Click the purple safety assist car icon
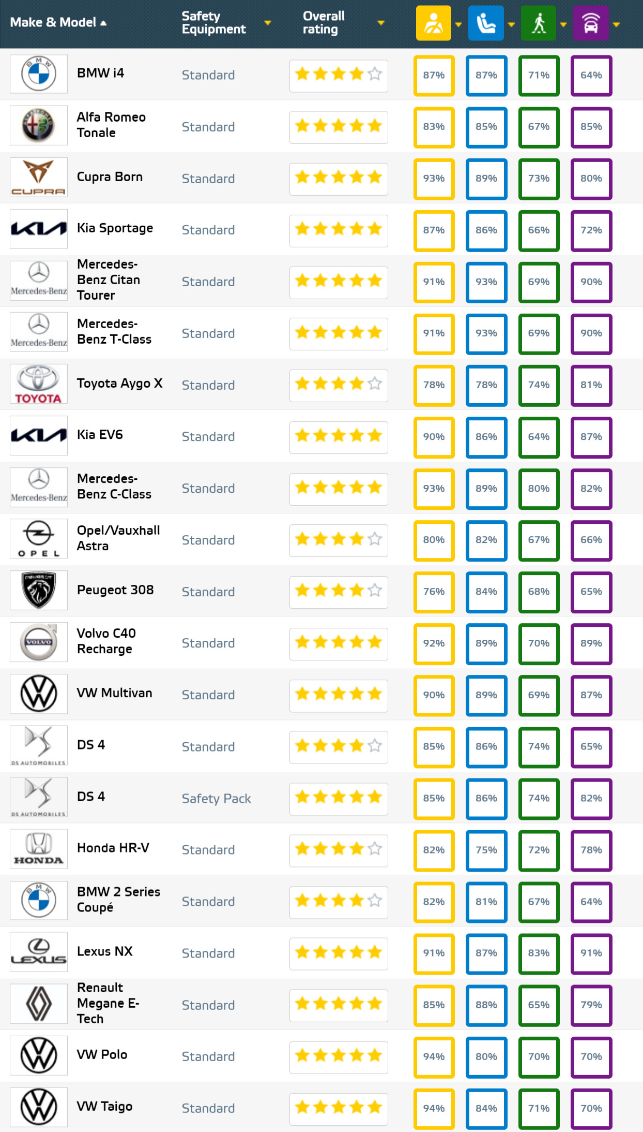Screen dimensions: 643x1132 coord(591,23)
